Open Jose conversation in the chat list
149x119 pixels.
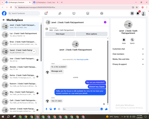point(20,60)
